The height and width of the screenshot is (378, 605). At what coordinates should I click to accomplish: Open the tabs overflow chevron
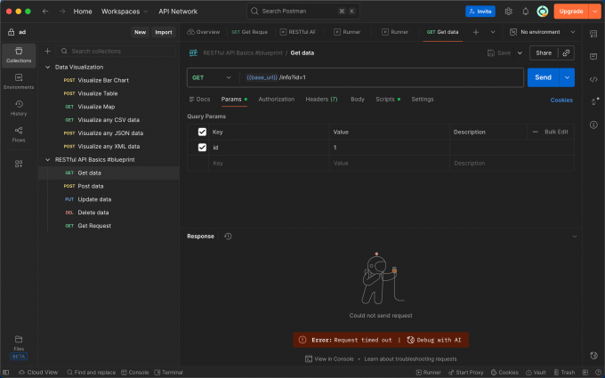[x=493, y=32]
